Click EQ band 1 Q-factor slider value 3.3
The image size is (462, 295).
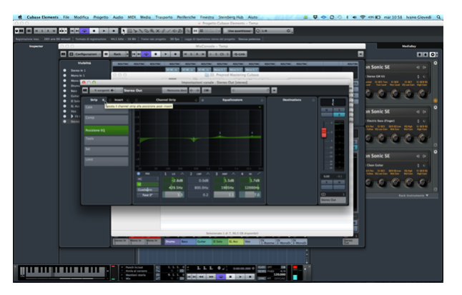coord(174,194)
